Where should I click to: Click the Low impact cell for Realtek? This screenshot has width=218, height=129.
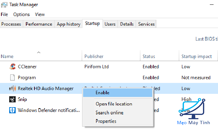pyautogui.click(x=186, y=88)
